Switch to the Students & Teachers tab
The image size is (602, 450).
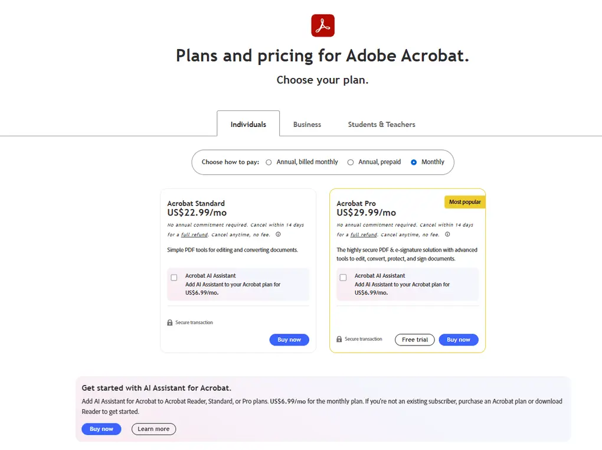click(x=381, y=124)
